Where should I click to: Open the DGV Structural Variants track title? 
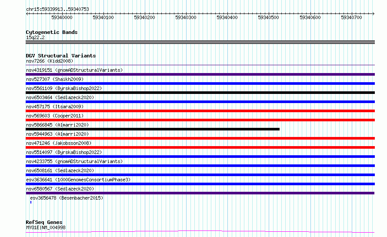61,56
